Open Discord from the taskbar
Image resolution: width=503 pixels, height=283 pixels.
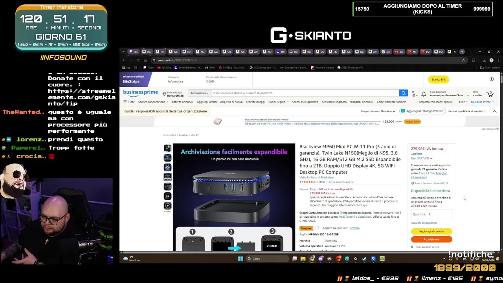(x=321, y=259)
